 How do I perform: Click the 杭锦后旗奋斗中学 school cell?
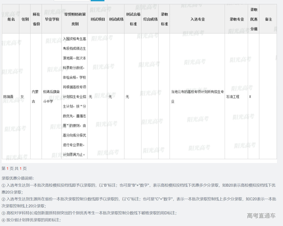(x=51, y=96)
